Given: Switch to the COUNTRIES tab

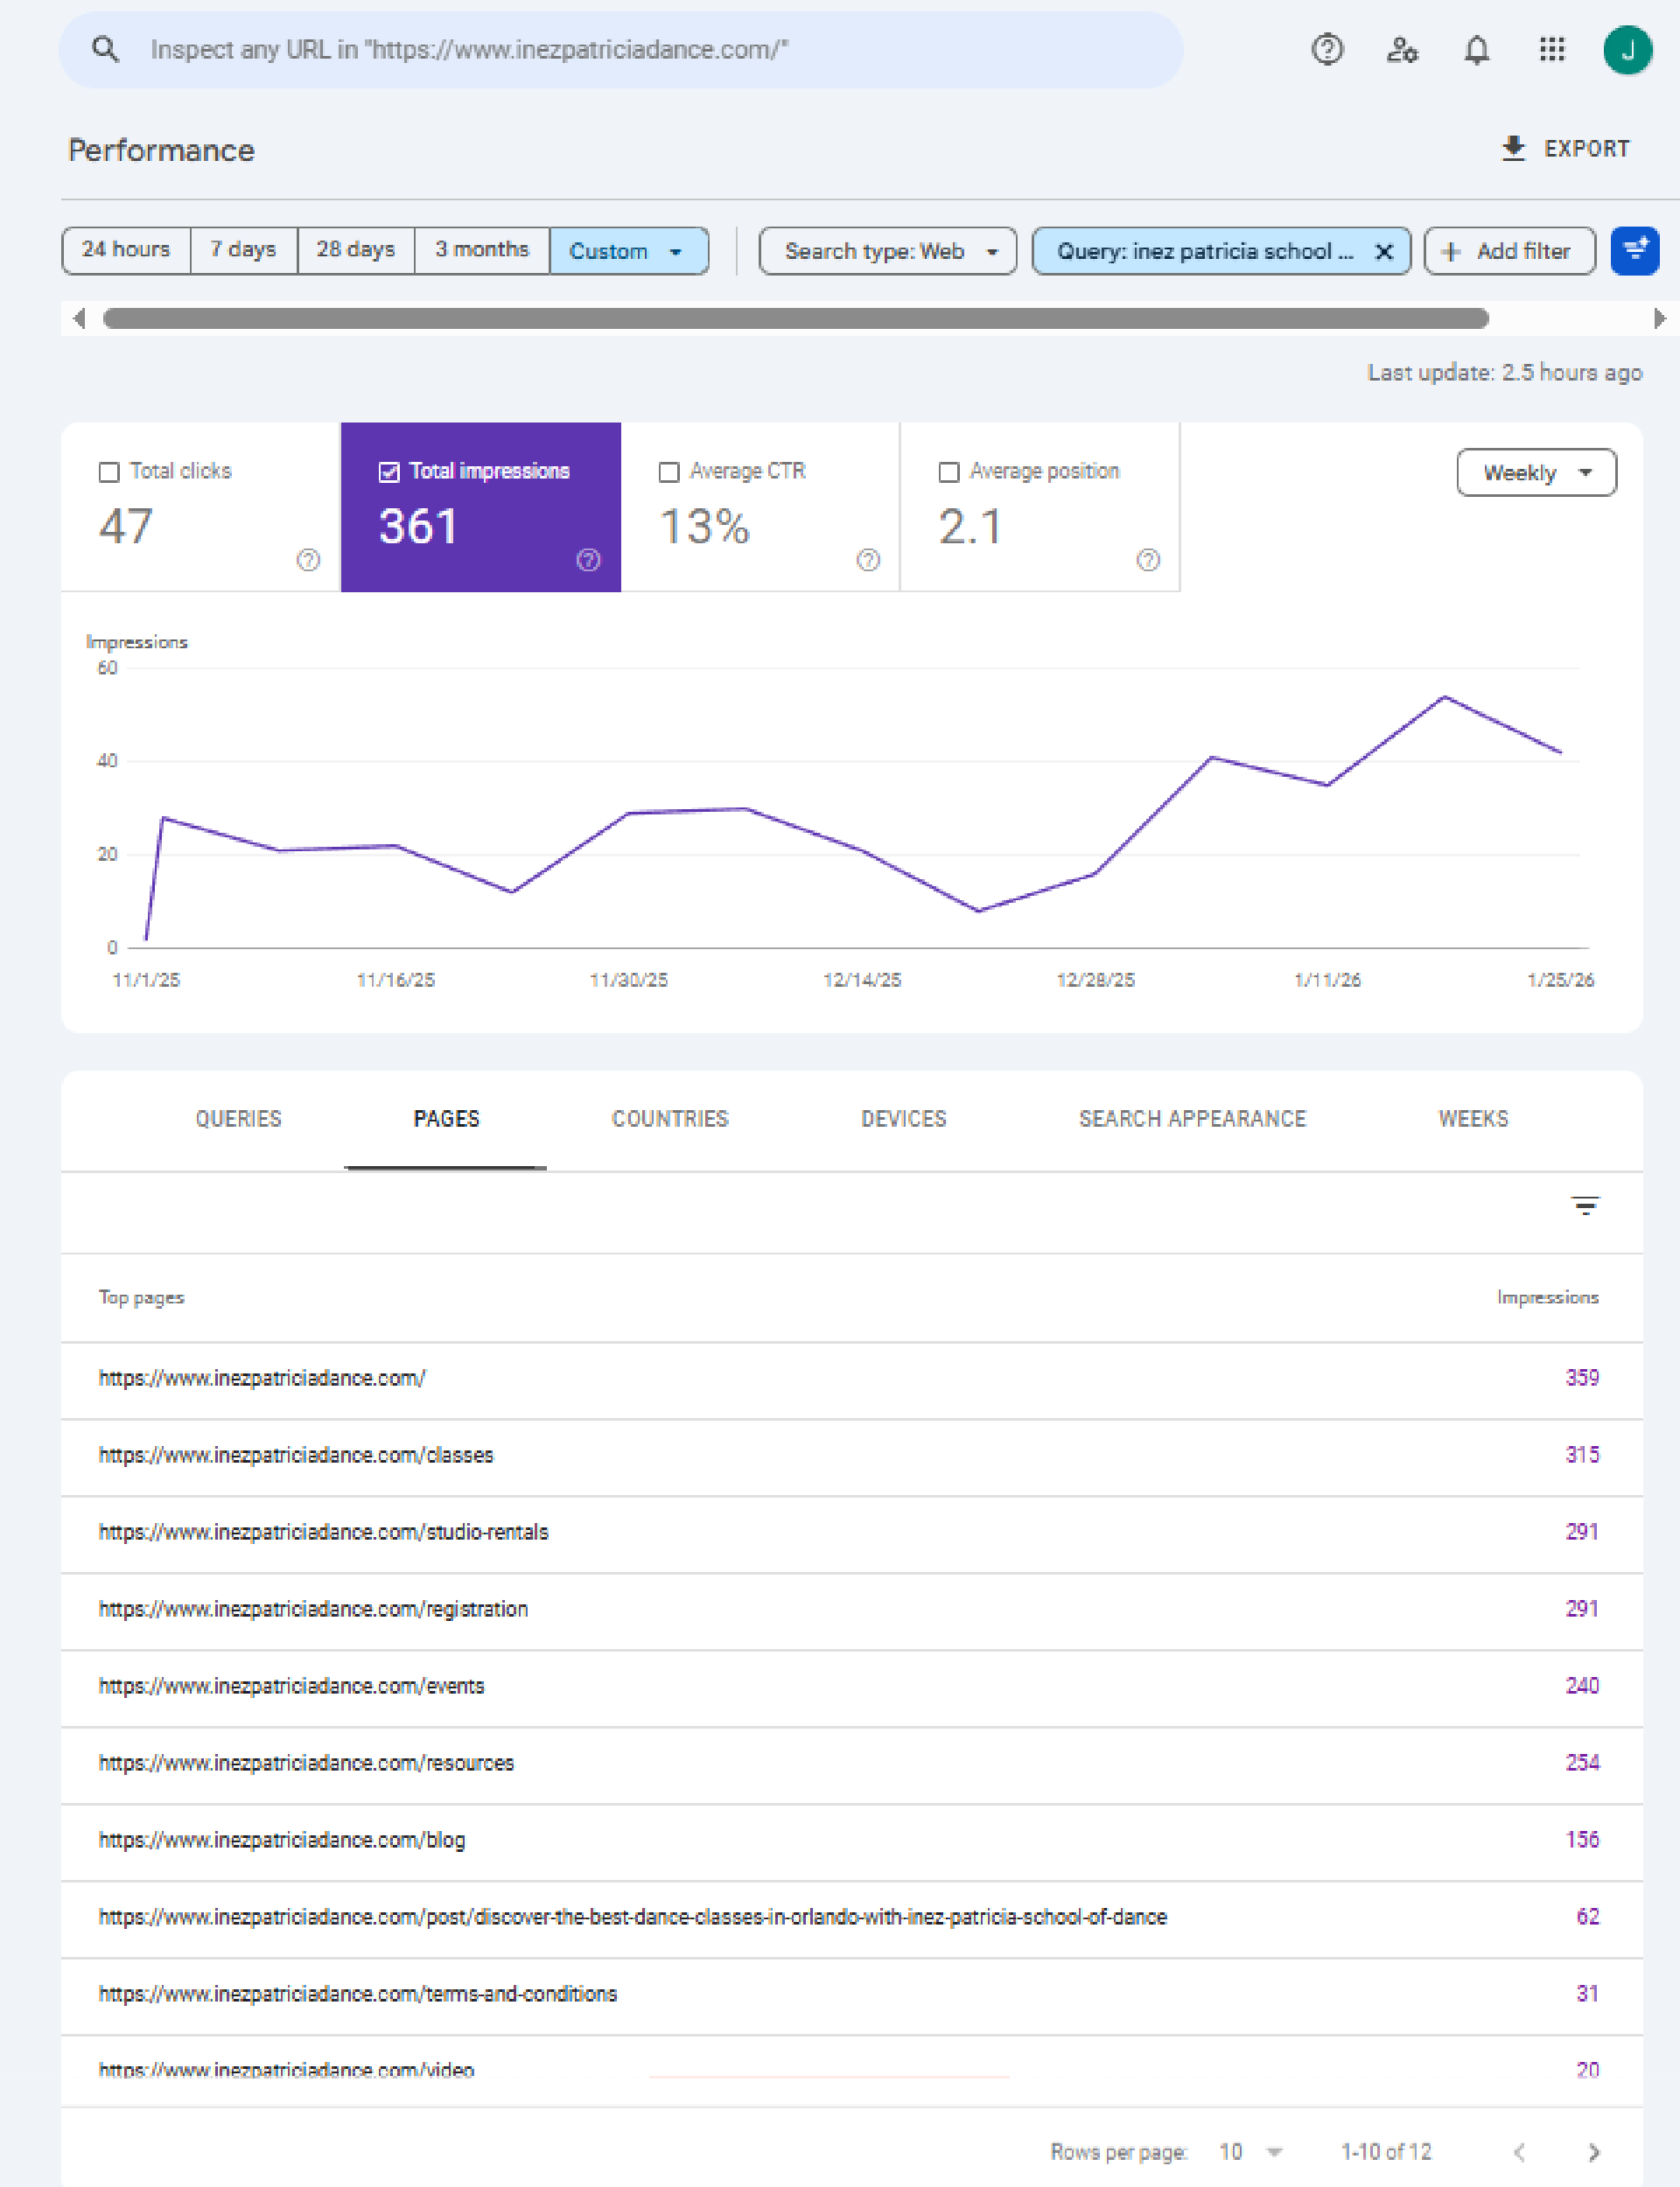Looking at the screenshot, I should (670, 1120).
